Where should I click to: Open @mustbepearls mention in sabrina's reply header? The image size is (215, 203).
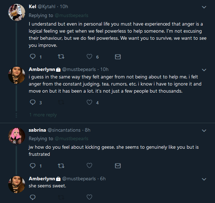pyautogui.click(x=71, y=139)
